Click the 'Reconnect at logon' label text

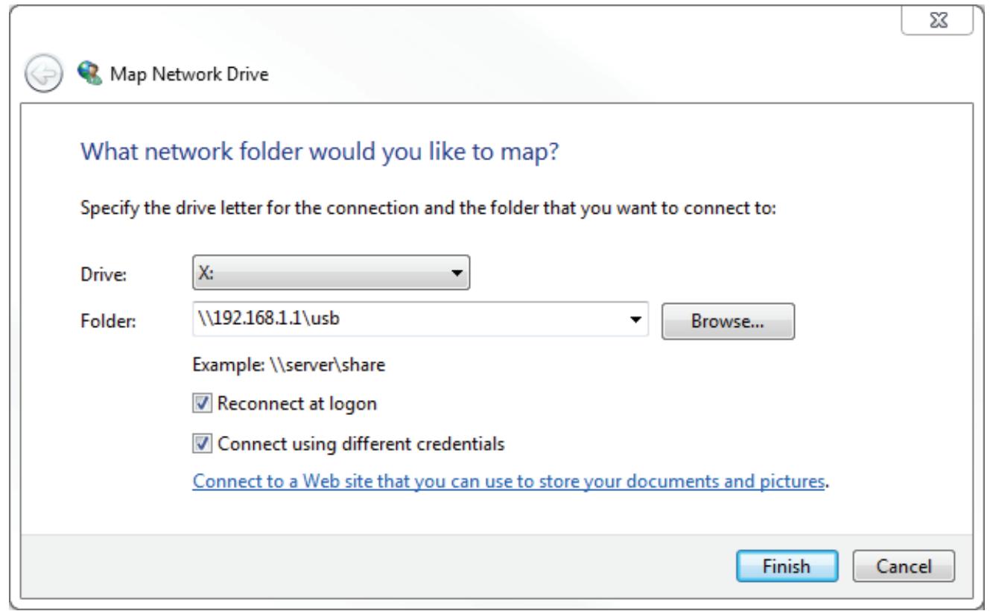296,404
